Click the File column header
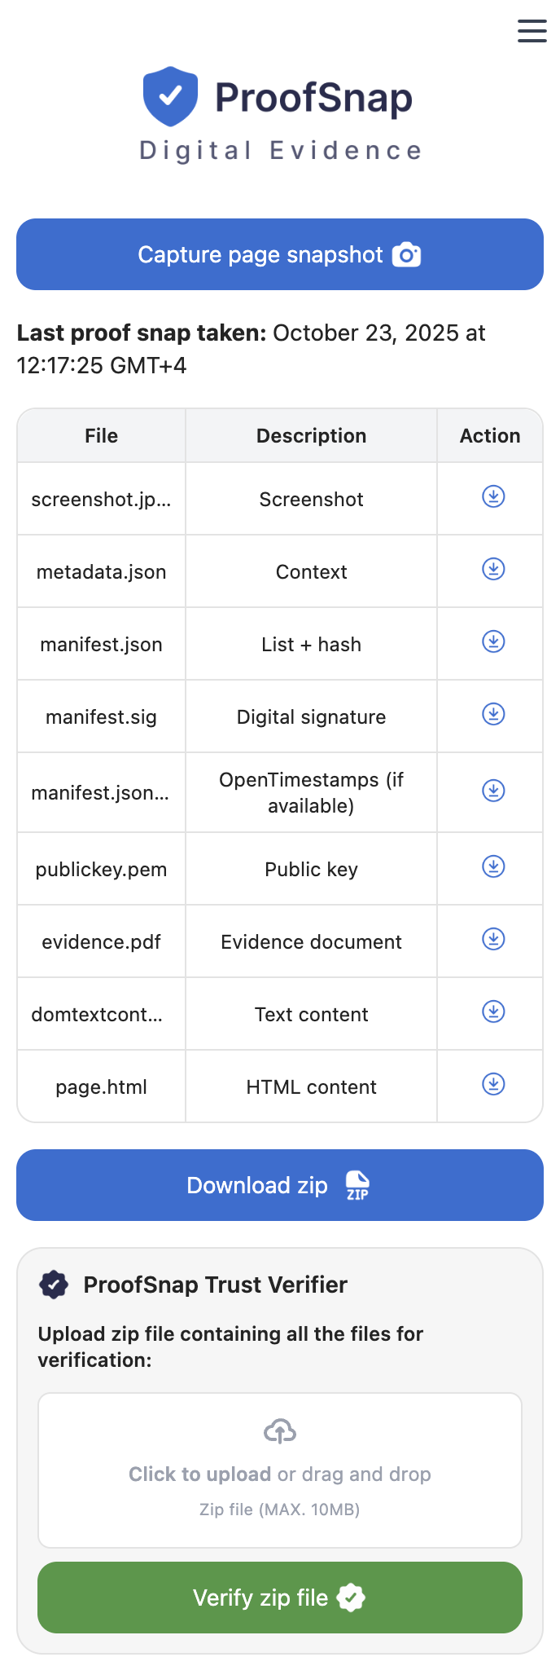This screenshot has height=1666, width=560. point(102,436)
